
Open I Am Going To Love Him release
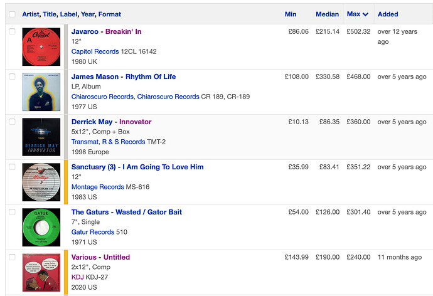[163, 167]
